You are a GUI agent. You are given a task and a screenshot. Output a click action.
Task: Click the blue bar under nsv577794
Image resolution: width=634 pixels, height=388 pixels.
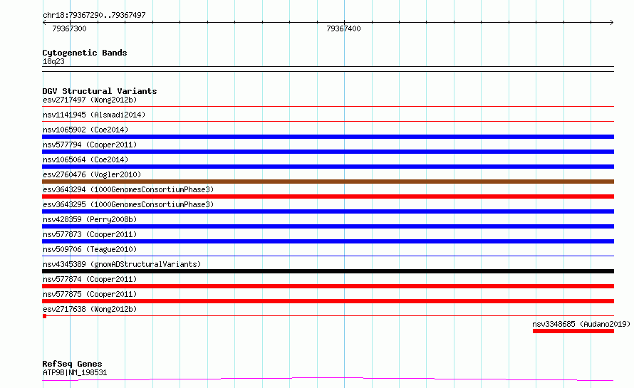328,152
